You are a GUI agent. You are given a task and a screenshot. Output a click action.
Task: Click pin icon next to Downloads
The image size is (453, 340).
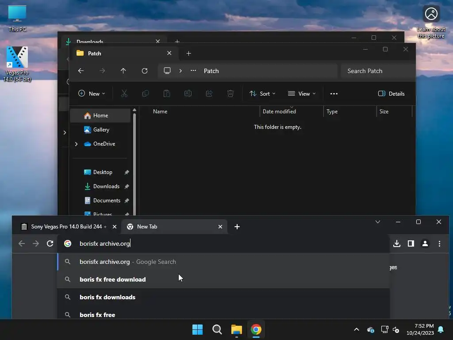pos(127,186)
